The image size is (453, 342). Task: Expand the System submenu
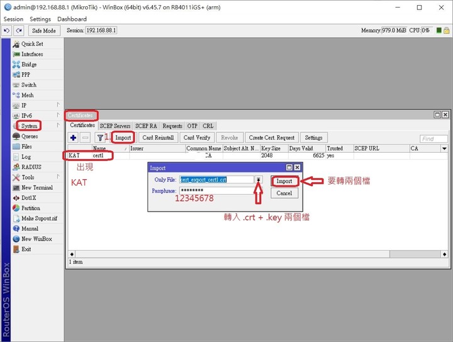pyautogui.click(x=59, y=125)
